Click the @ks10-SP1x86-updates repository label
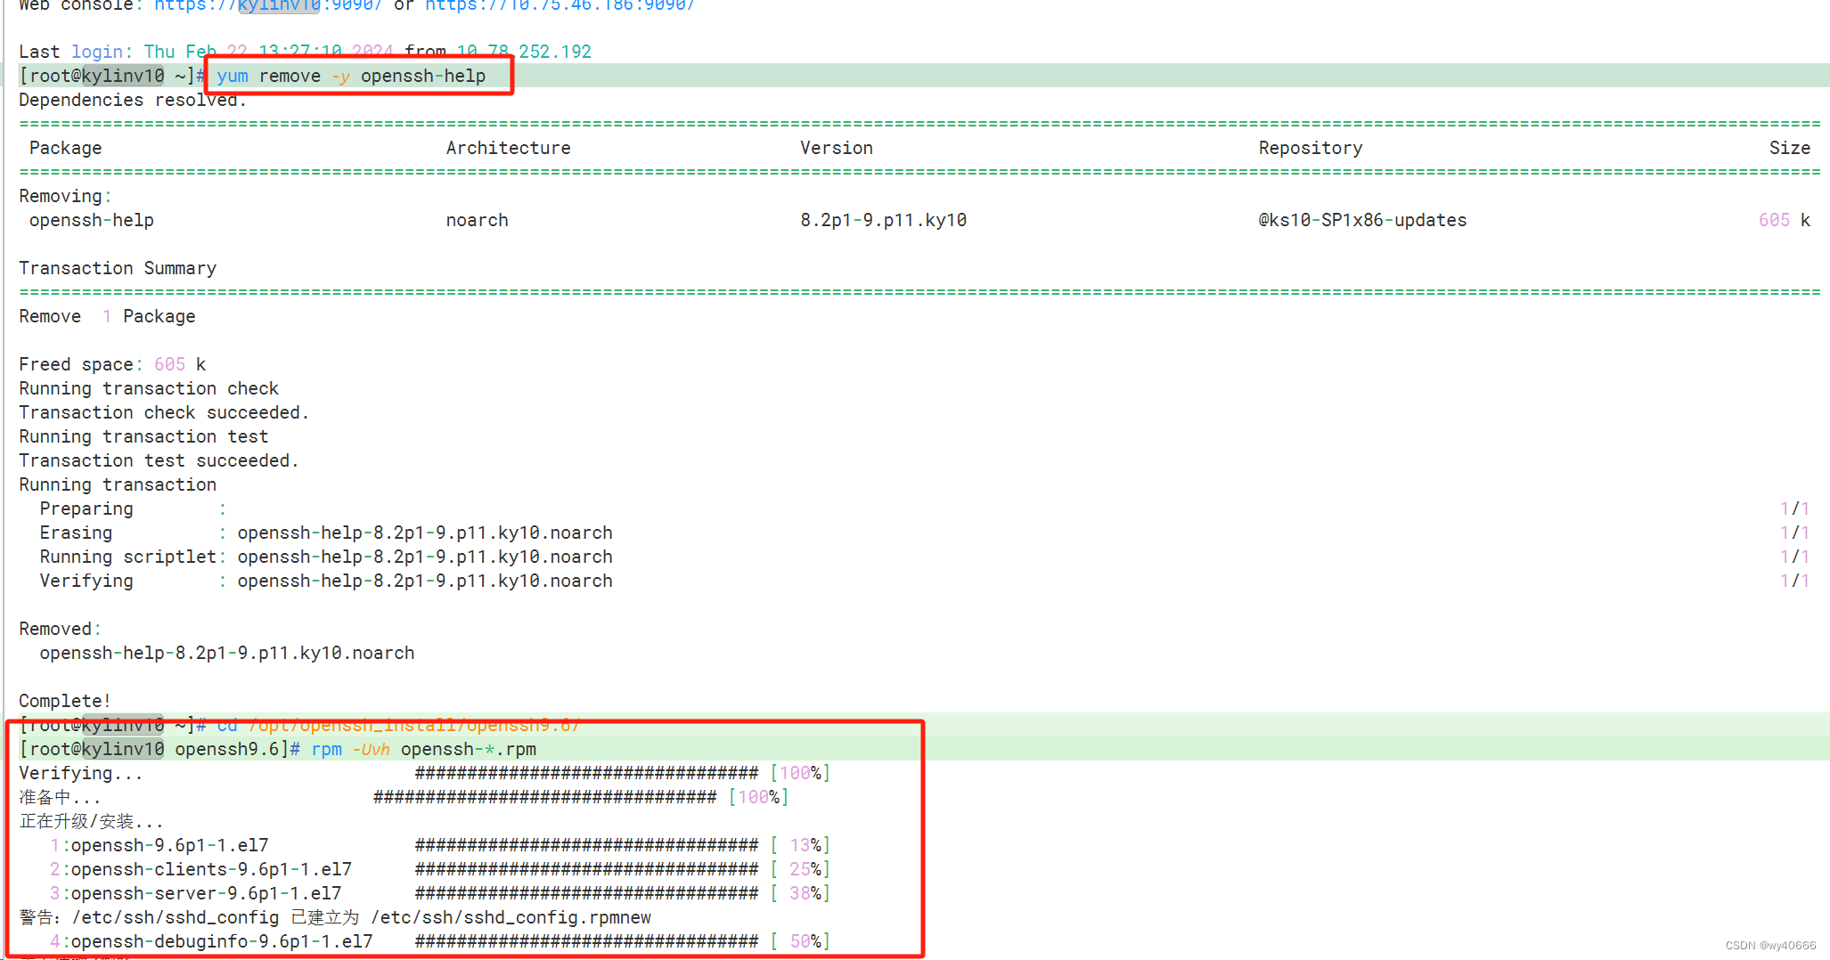This screenshot has height=960, width=1830. click(1361, 220)
